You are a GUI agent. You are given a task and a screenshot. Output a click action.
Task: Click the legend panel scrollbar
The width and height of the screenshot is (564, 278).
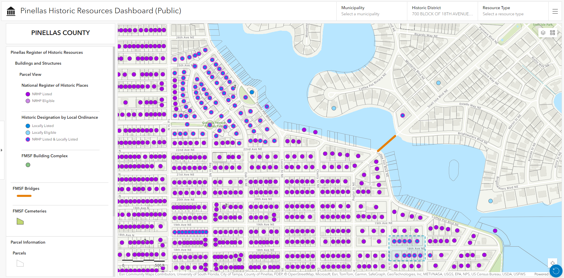tap(114, 132)
